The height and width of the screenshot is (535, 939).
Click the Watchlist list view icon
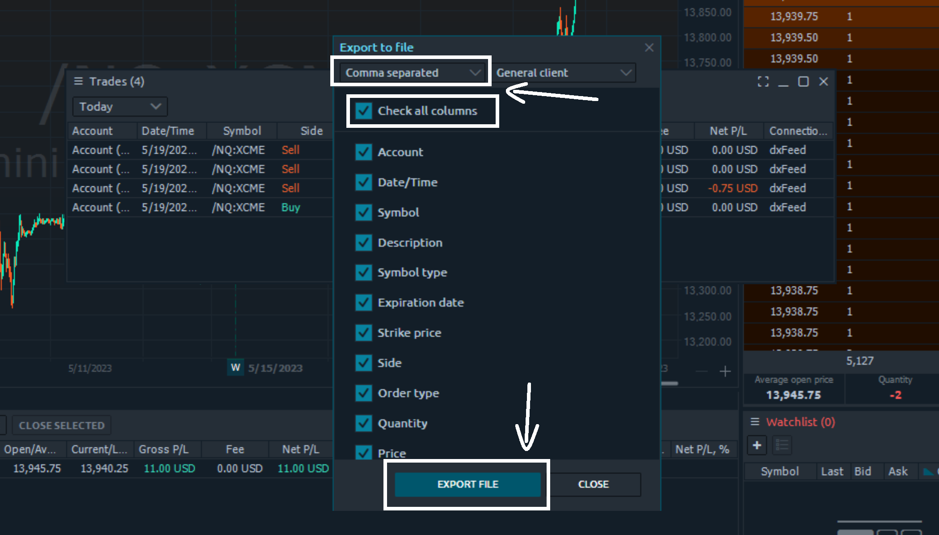click(x=782, y=445)
